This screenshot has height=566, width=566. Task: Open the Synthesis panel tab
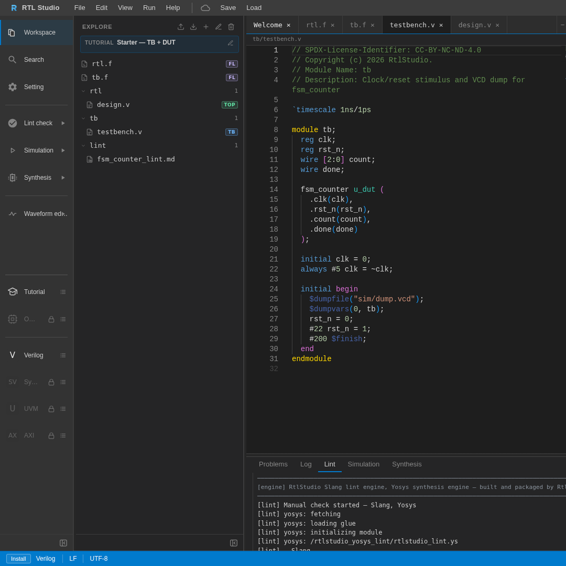407,464
